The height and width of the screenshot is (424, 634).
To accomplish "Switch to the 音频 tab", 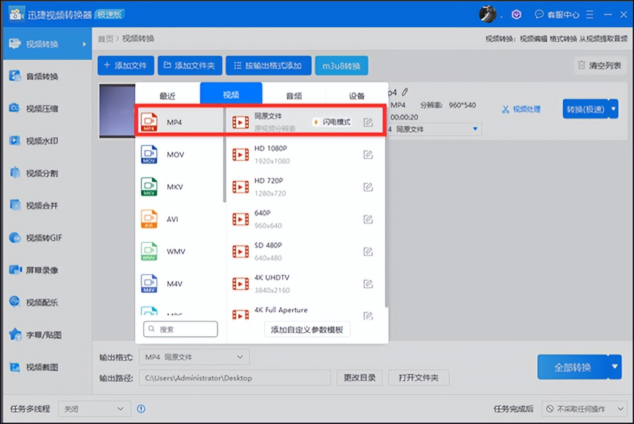I will pos(293,96).
